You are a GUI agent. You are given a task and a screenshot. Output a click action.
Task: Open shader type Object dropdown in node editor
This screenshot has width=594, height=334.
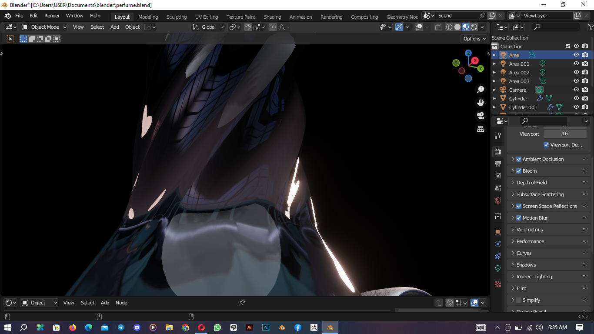pos(39,303)
